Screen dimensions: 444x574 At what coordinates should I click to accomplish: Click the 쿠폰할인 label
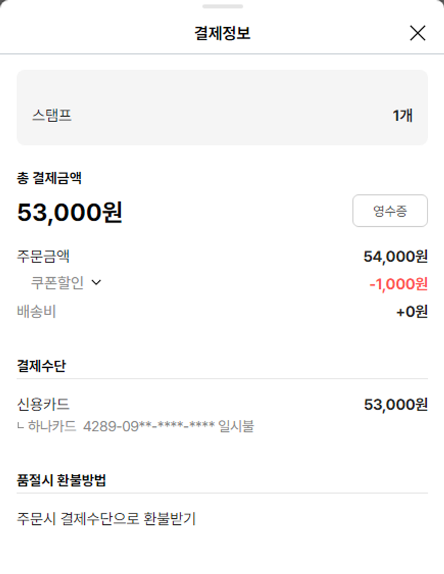(57, 283)
